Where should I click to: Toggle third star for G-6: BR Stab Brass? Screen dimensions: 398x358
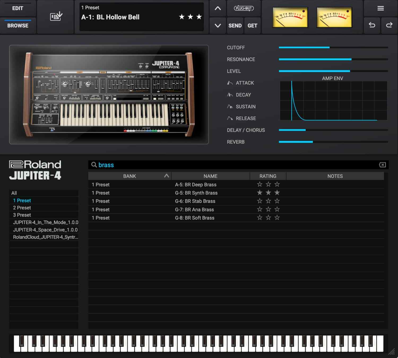(x=277, y=201)
